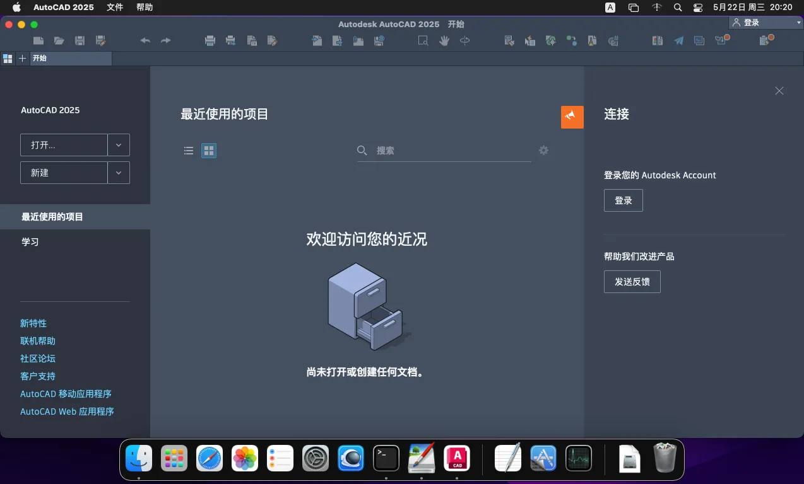Open the 客户支持 link
This screenshot has height=484, width=804.
tap(38, 376)
